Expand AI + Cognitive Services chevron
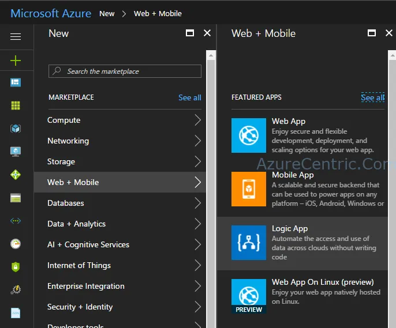The height and width of the screenshot is (328, 396). [x=198, y=244]
